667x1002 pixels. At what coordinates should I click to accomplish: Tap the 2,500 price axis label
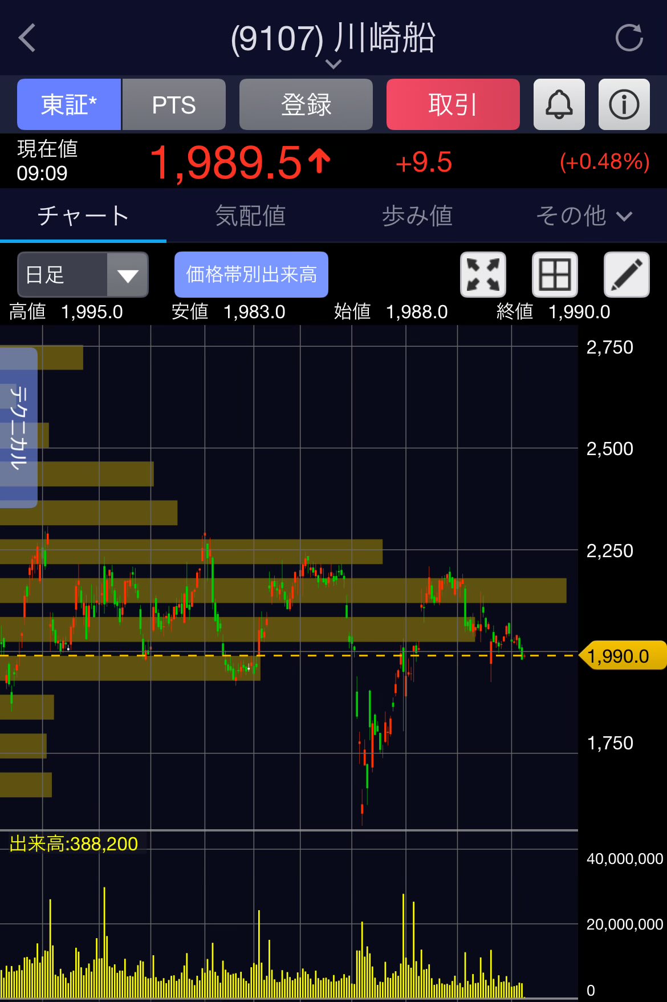tap(610, 448)
